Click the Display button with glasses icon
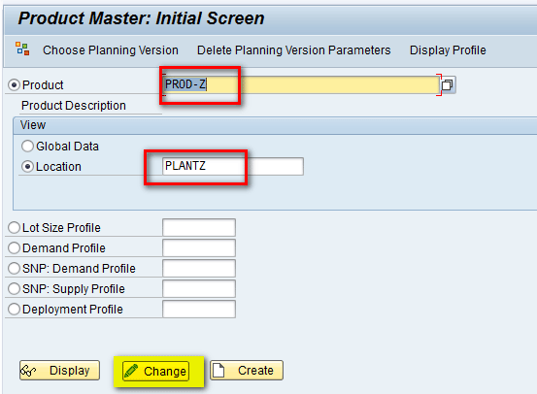The image size is (537, 394). [59, 370]
